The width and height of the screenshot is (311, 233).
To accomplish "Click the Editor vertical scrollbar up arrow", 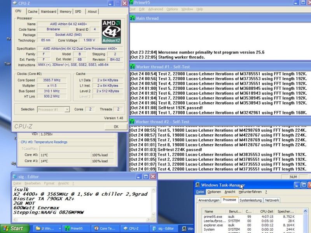I will tap(154, 190).
